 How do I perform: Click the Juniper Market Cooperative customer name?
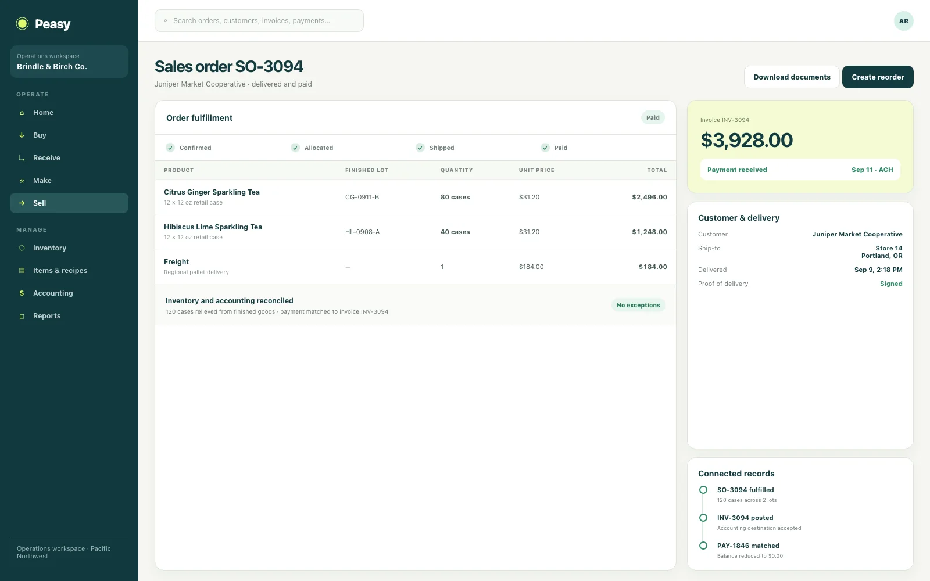(x=857, y=234)
